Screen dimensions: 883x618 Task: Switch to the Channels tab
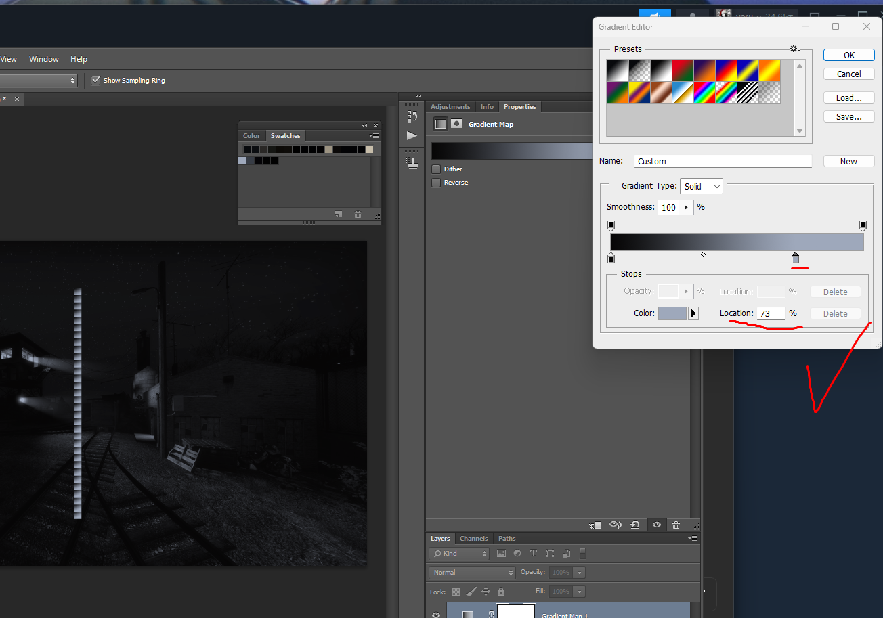pyautogui.click(x=473, y=539)
